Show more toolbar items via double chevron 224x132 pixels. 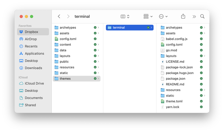pos(194,17)
